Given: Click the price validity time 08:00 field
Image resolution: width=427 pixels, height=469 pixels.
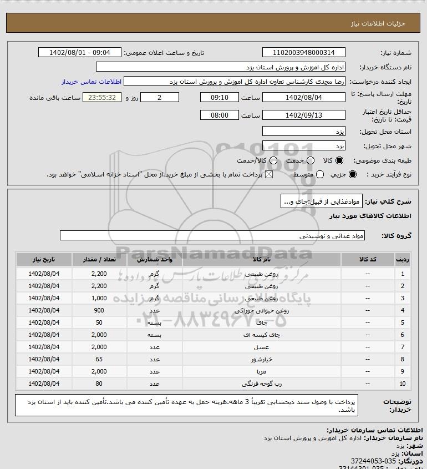Looking at the screenshot, I should [x=220, y=115].
